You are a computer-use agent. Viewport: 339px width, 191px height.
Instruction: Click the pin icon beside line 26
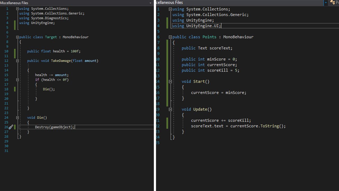click(11, 127)
